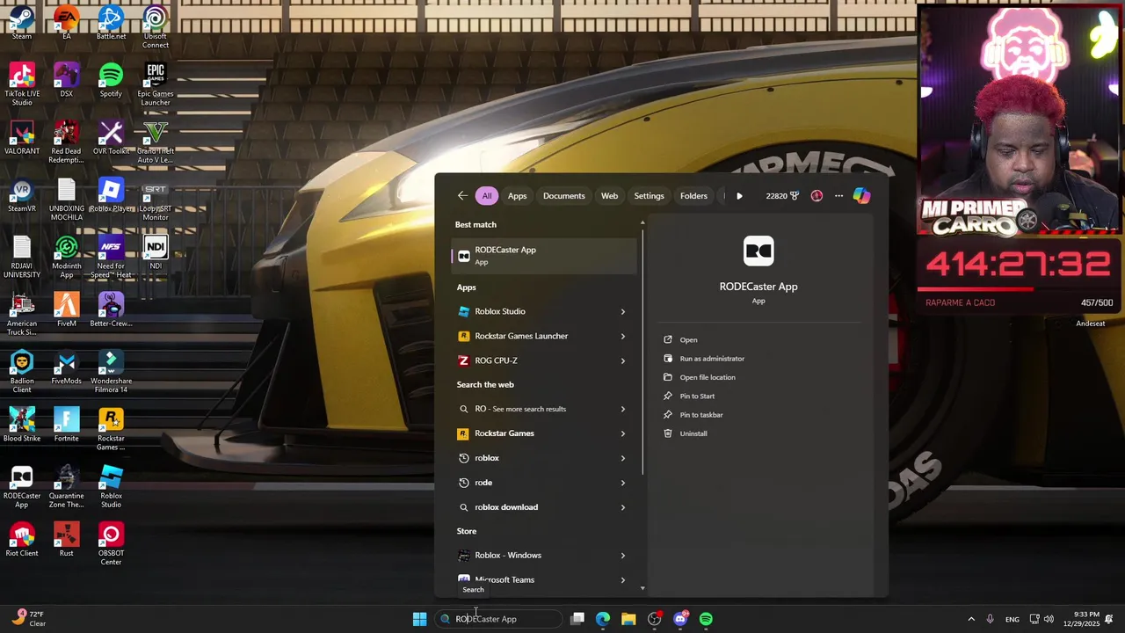Image resolution: width=1125 pixels, height=633 pixels.
Task: Expand Rockstar Games Launcher result arrow
Action: pyautogui.click(x=623, y=336)
